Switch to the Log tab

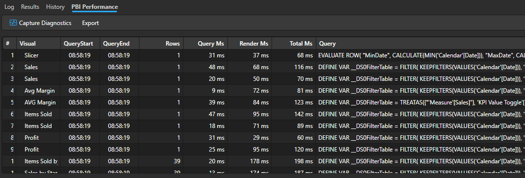click(9, 7)
